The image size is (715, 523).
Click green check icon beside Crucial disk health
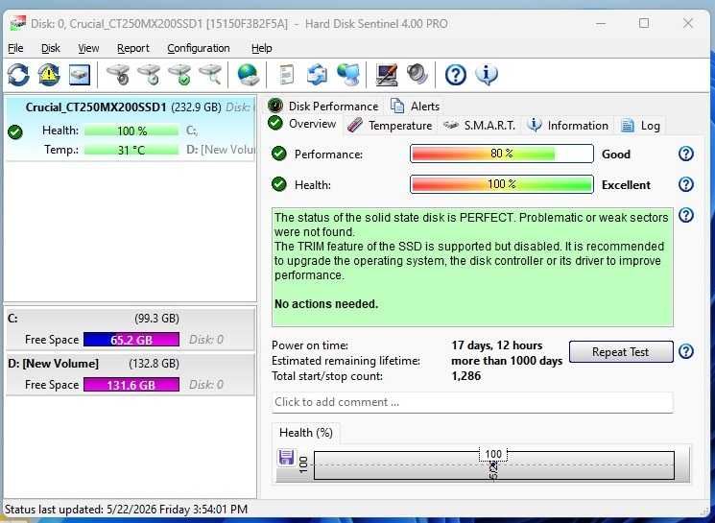(15, 132)
